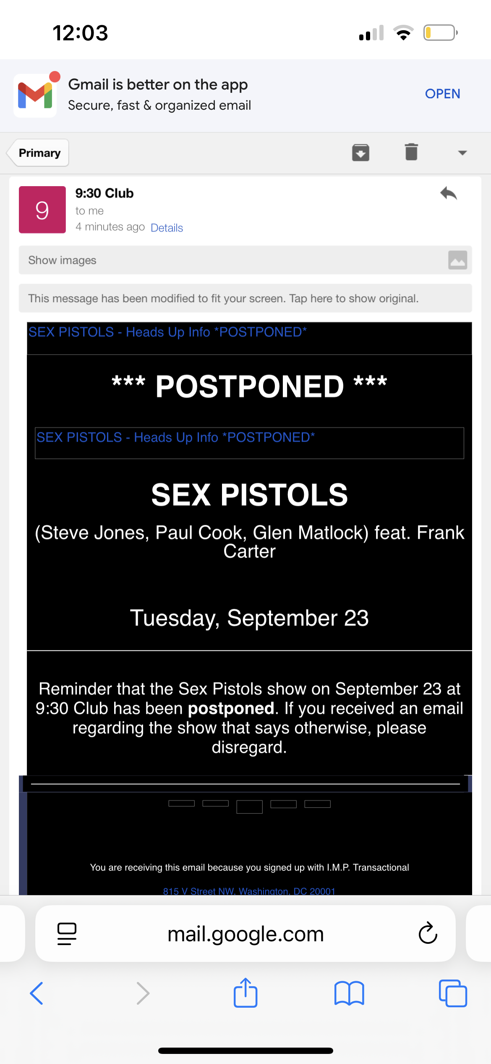Tap the mail.google.com address field
The width and height of the screenshot is (491, 1064).
(x=245, y=934)
